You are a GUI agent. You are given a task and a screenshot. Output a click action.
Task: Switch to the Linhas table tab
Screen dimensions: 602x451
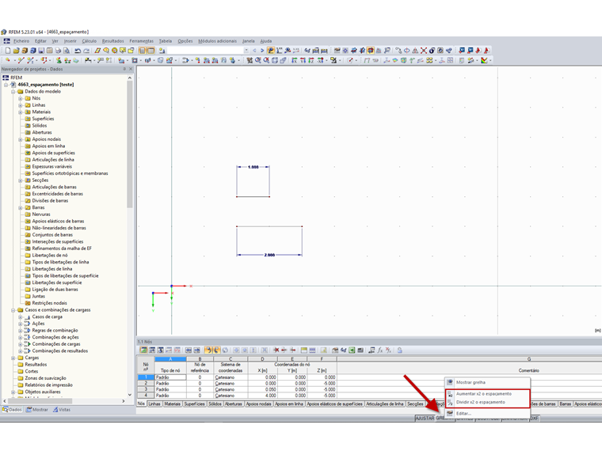[154, 404]
